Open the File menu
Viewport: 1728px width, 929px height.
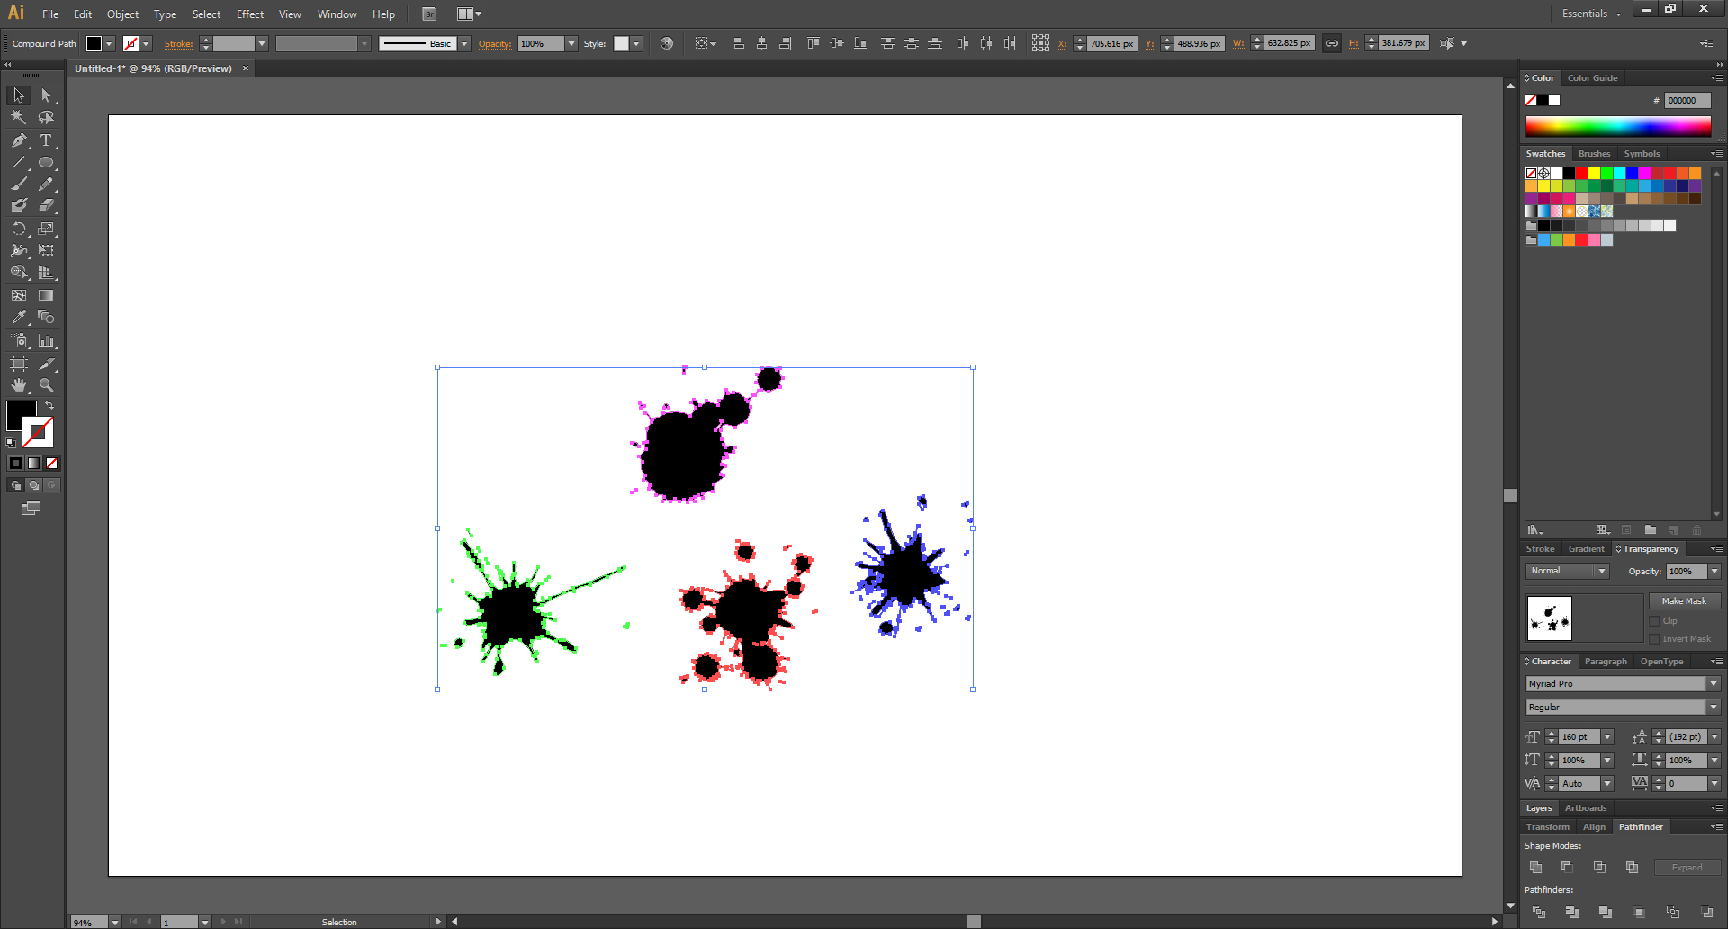[50, 14]
